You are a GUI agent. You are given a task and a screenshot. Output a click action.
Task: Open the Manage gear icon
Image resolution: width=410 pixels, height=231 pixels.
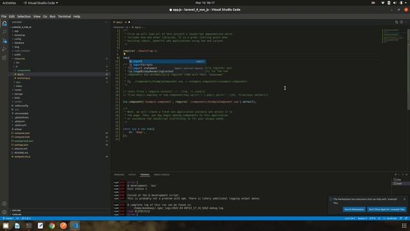[x=4, y=212]
